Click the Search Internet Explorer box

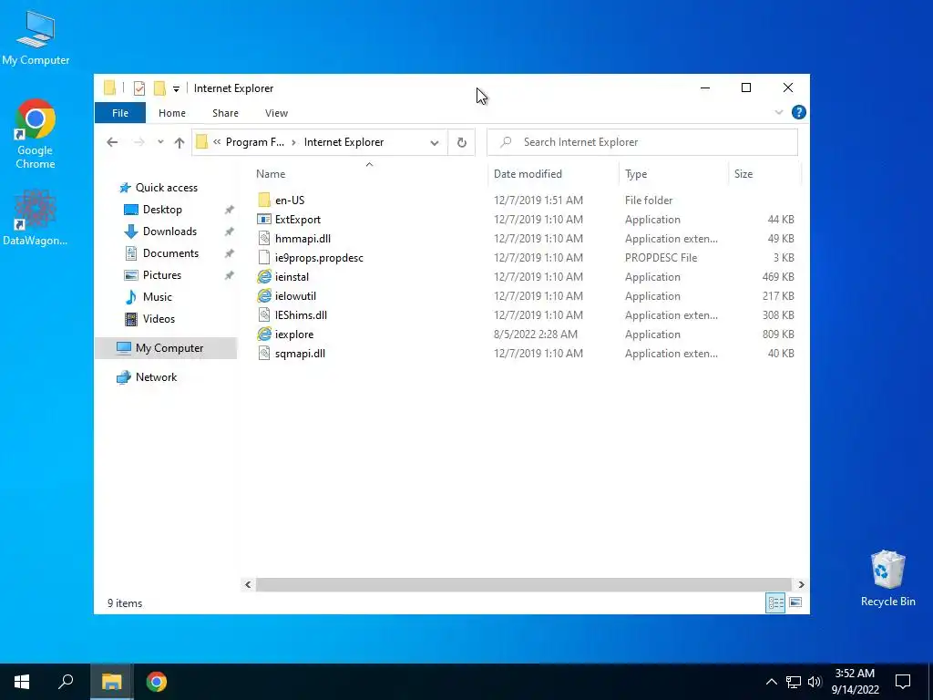point(642,142)
